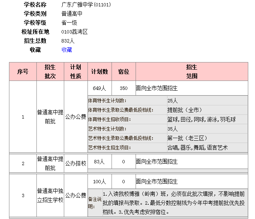255x219 pixels.
Task: Click the 100人 plan count cell
Action: (100, 181)
